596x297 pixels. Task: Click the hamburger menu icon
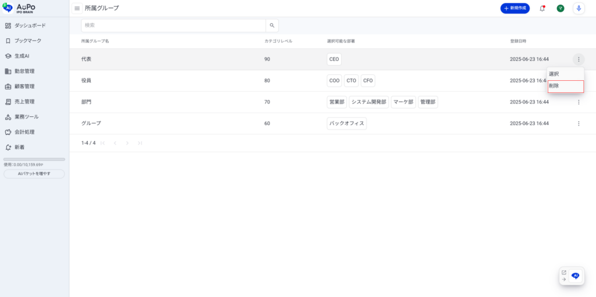[x=77, y=8]
